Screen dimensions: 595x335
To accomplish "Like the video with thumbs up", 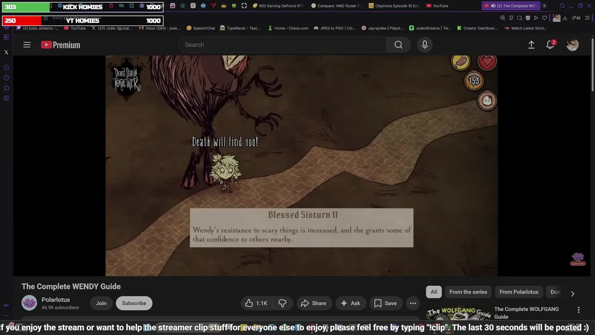I will pos(256,303).
